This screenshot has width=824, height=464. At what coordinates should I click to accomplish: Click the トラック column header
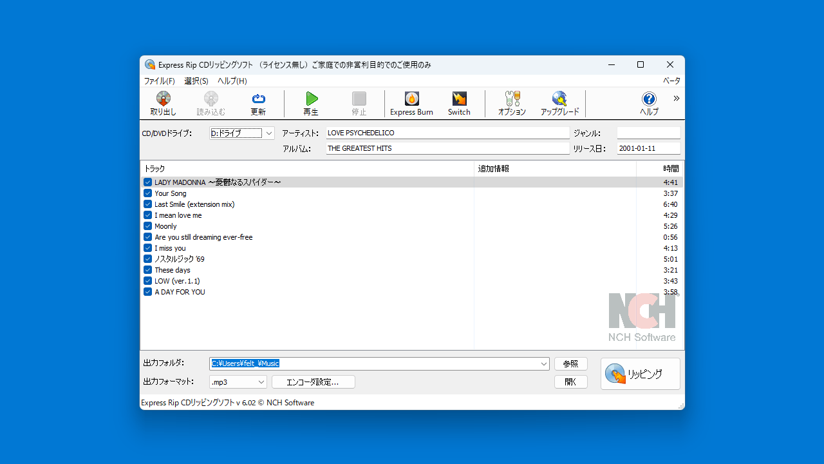pyautogui.click(x=307, y=169)
